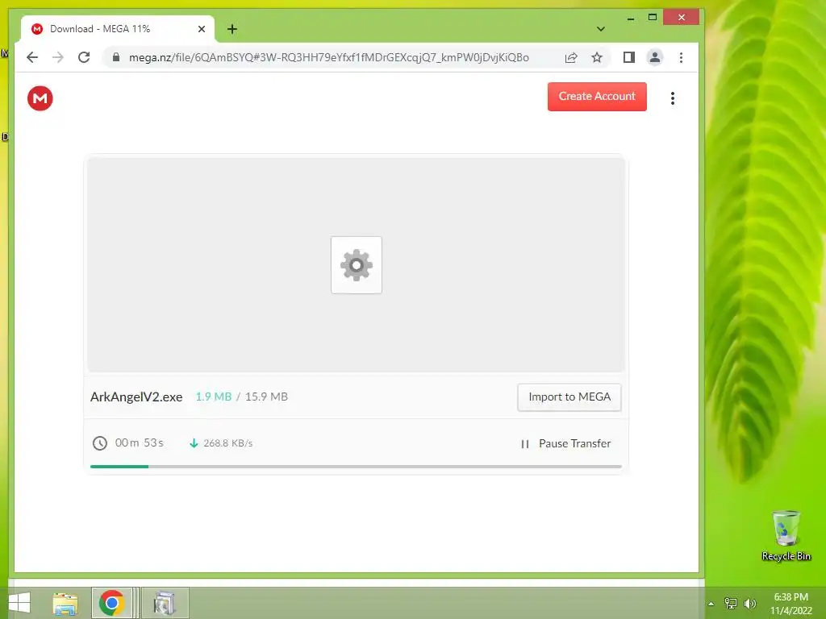Close the Download - MEGA tab

(201, 29)
